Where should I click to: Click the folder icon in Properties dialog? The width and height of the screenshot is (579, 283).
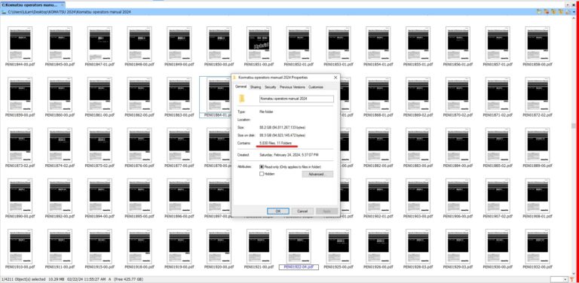(x=241, y=99)
